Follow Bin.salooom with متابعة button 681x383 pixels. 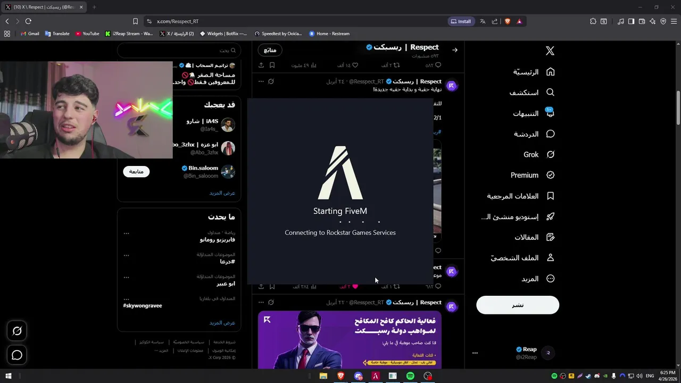click(x=136, y=172)
